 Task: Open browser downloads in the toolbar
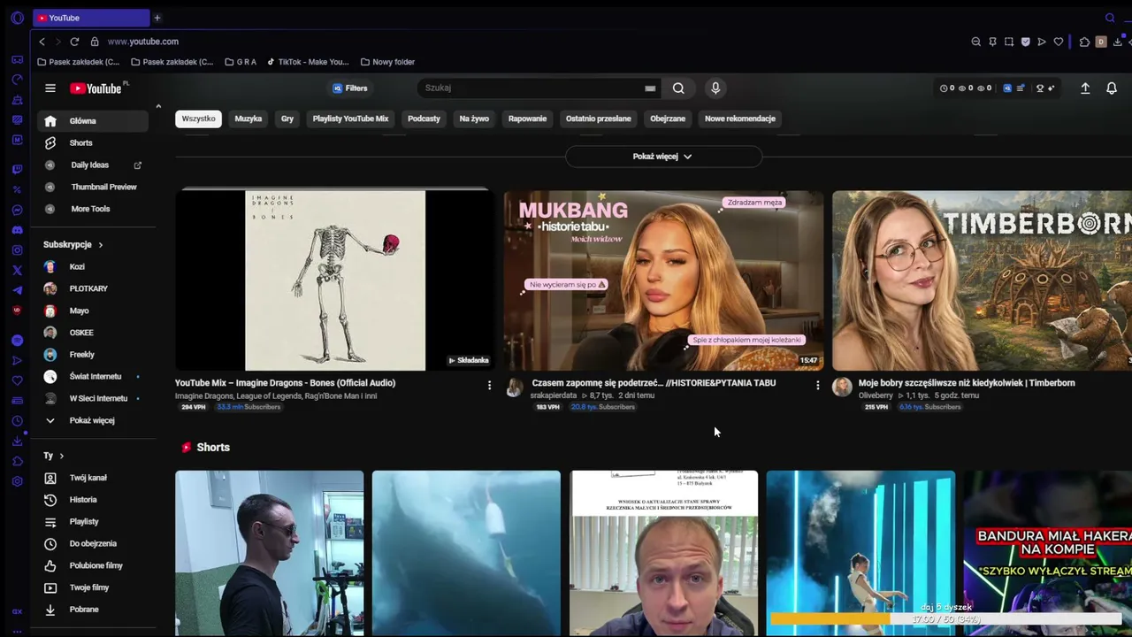point(1118,42)
